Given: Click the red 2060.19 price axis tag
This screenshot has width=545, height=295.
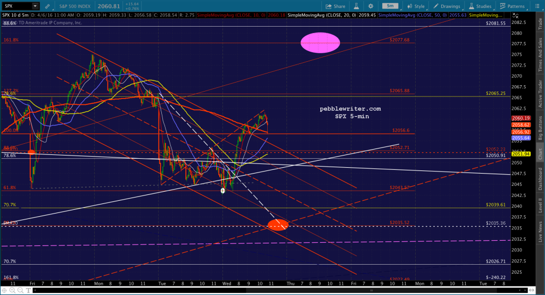Looking at the screenshot, I should [x=521, y=118].
